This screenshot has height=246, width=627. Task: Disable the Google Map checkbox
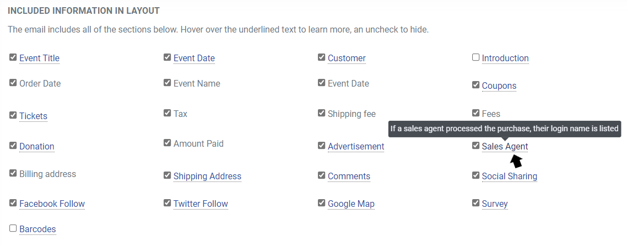pos(322,203)
